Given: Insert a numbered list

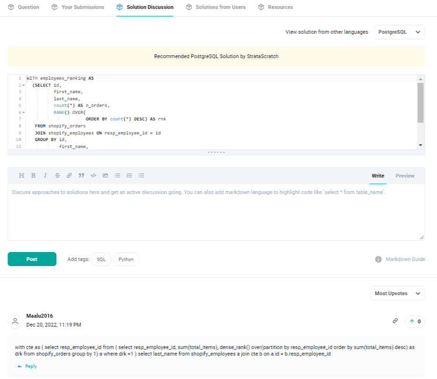Looking at the screenshot, I should coord(129,175).
